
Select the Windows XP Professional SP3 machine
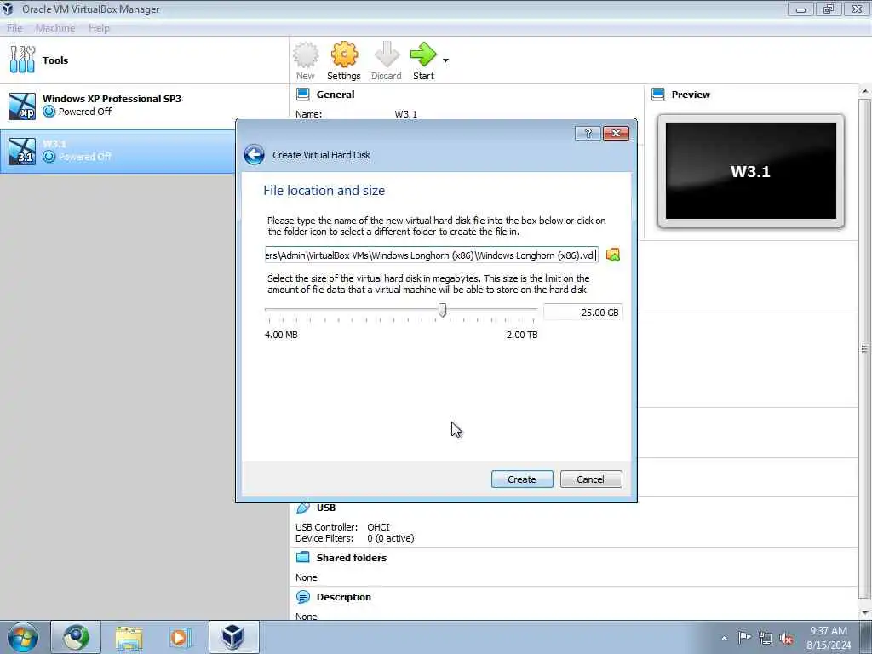tap(145, 106)
